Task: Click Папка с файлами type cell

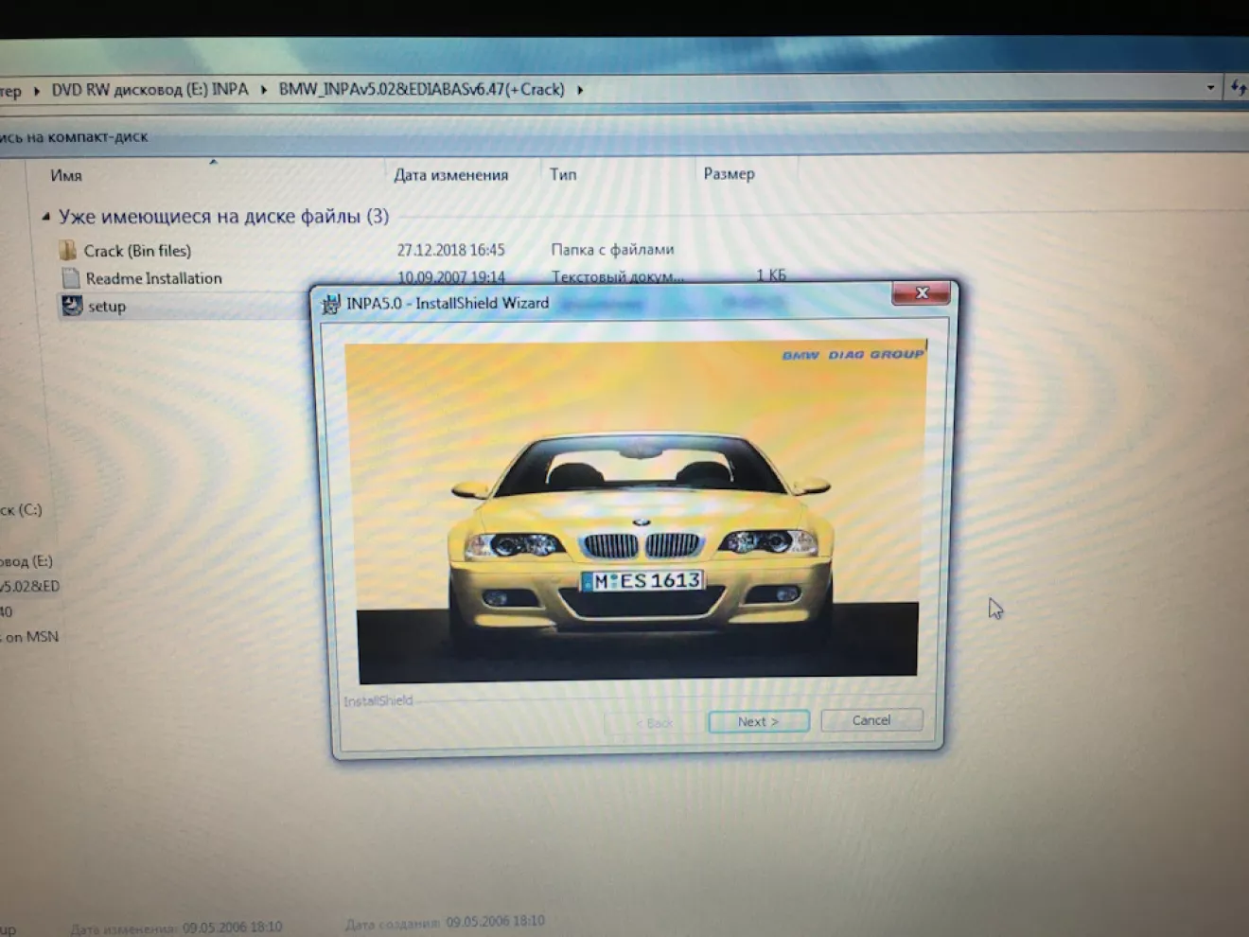Action: [x=612, y=249]
